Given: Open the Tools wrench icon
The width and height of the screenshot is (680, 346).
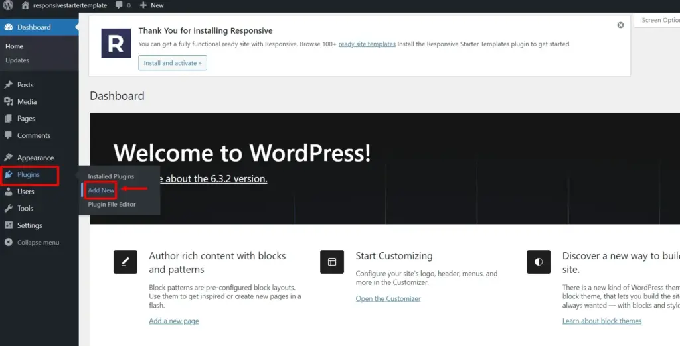Looking at the screenshot, I should [x=9, y=208].
